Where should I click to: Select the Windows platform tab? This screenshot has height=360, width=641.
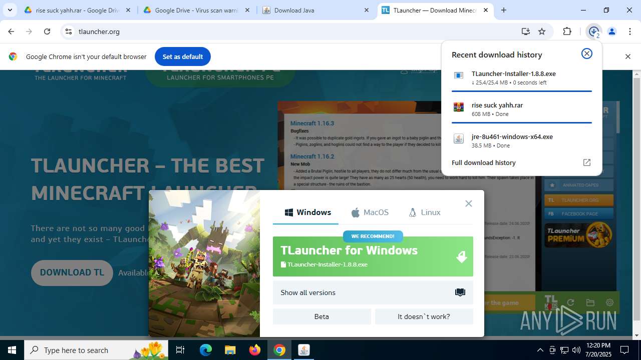click(307, 212)
